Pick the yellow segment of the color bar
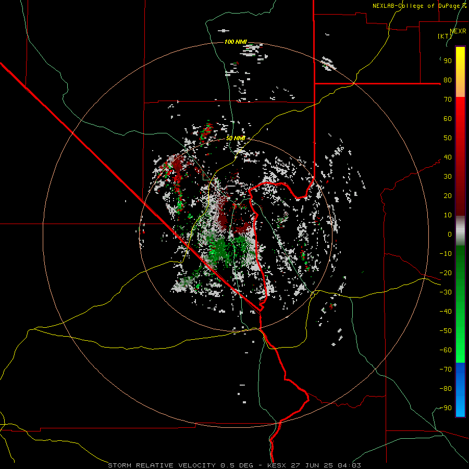Screen dimensions: 469x469 tap(460, 72)
